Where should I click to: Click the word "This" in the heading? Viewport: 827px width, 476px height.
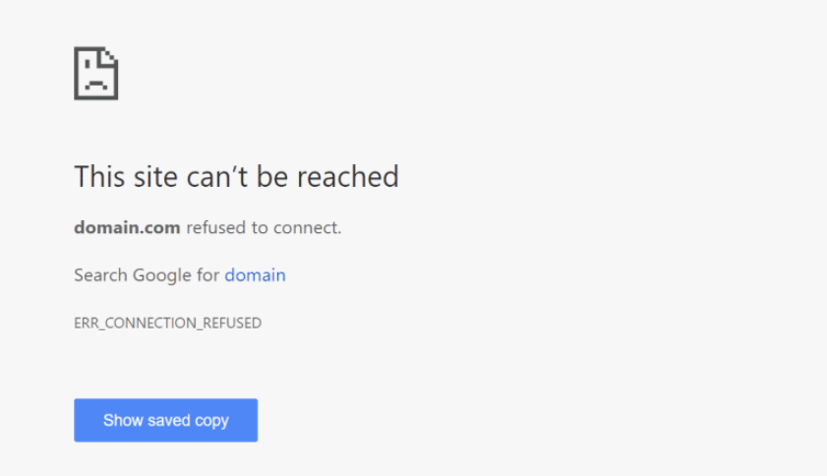coord(99,176)
